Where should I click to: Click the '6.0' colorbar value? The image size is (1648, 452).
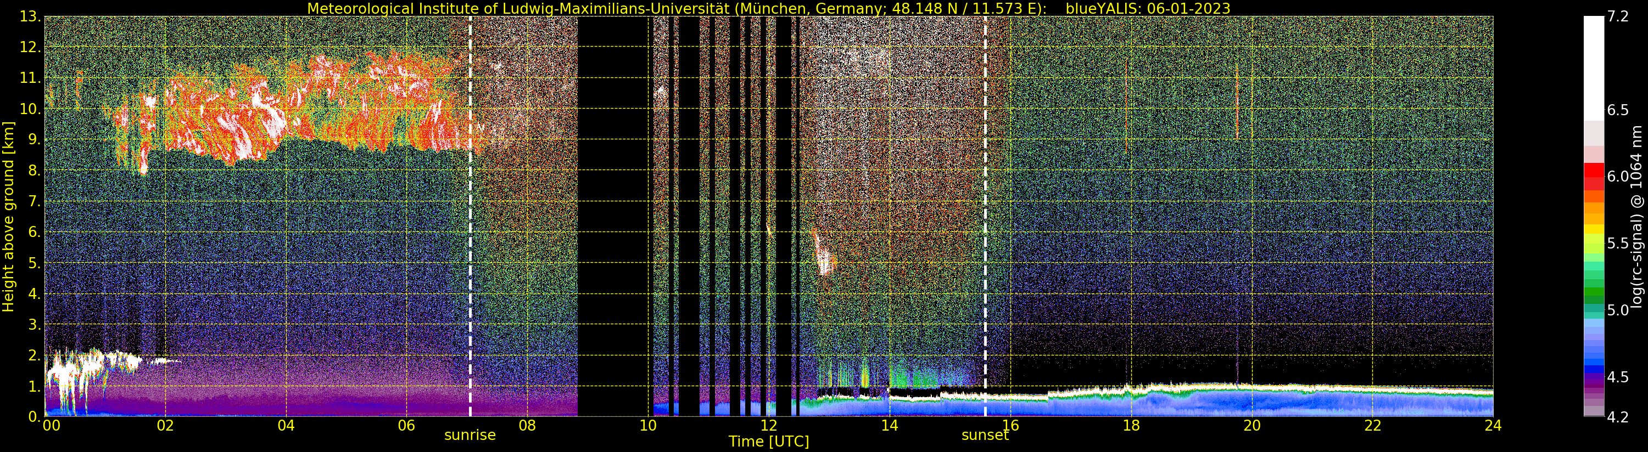[x=1617, y=177]
